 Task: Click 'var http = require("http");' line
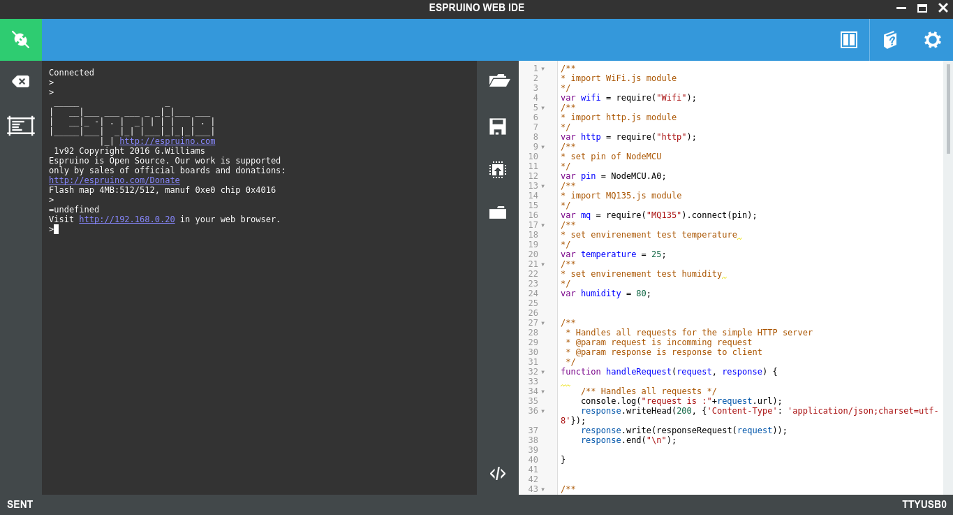[628, 137]
